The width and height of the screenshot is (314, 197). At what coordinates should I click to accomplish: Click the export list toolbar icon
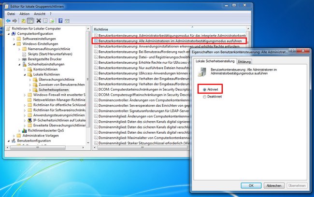point(52,21)
